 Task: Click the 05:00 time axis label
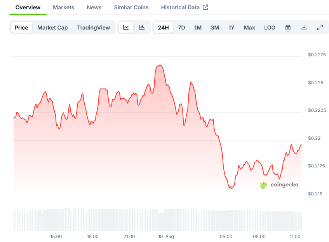226,237
